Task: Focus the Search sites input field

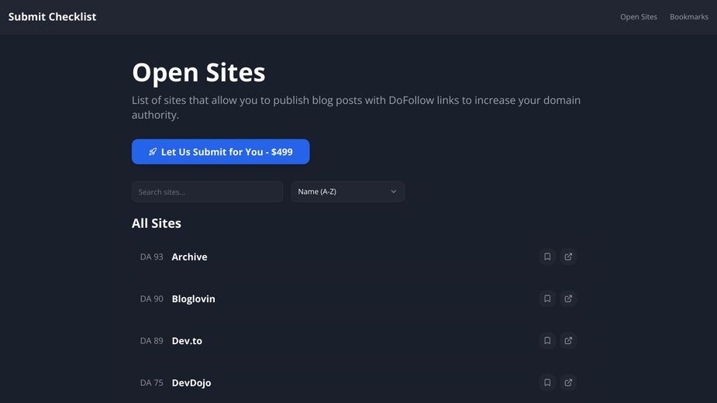Action: (x=207, y=191)
